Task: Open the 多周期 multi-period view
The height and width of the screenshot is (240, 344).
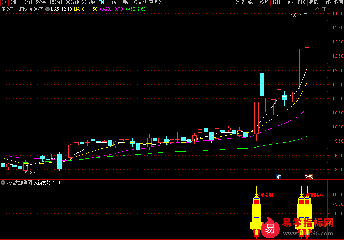Action: [x=140, y=2]
